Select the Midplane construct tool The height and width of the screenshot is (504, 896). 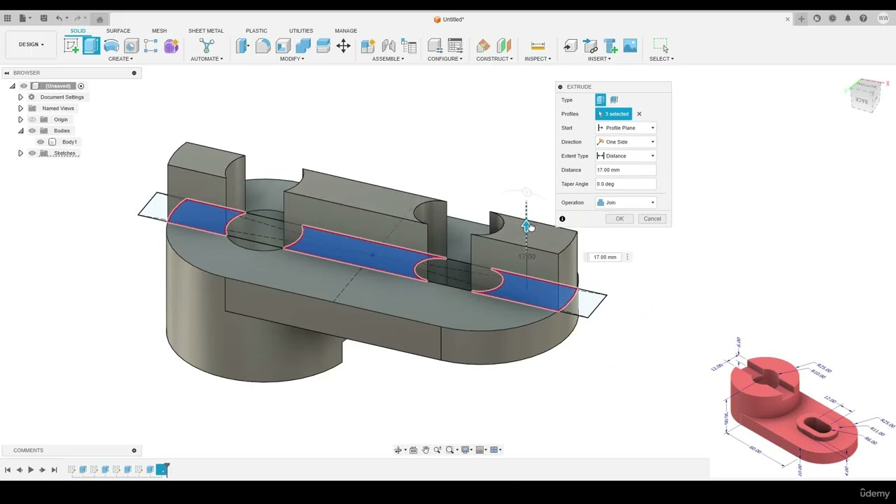(504, 46)
